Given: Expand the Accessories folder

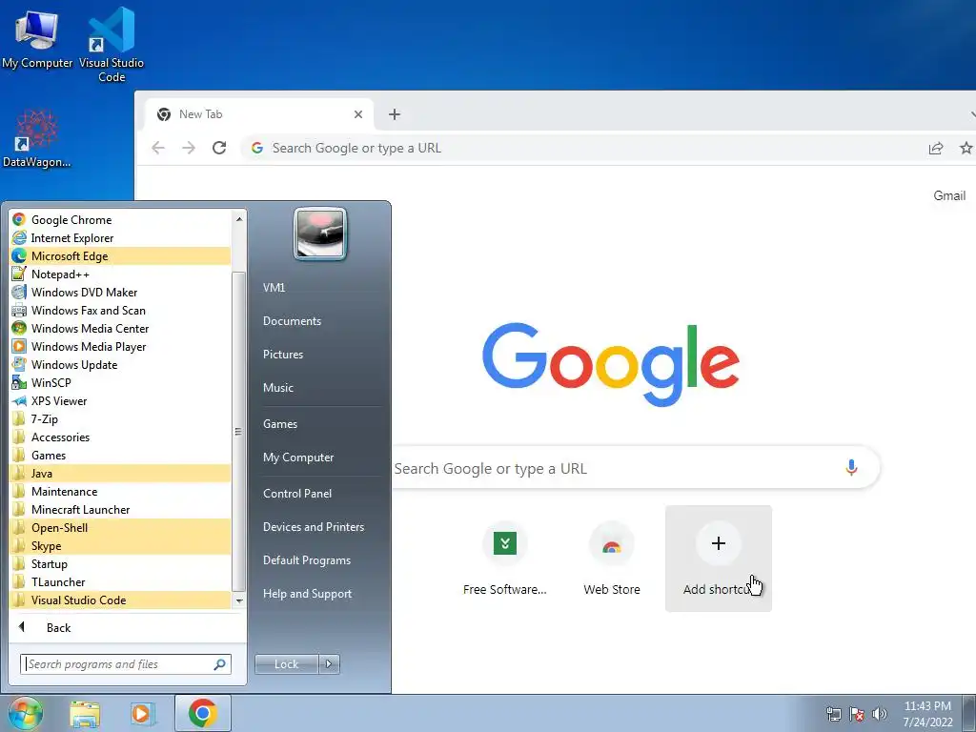Looking at the screenshot, I should click(120, 437).
